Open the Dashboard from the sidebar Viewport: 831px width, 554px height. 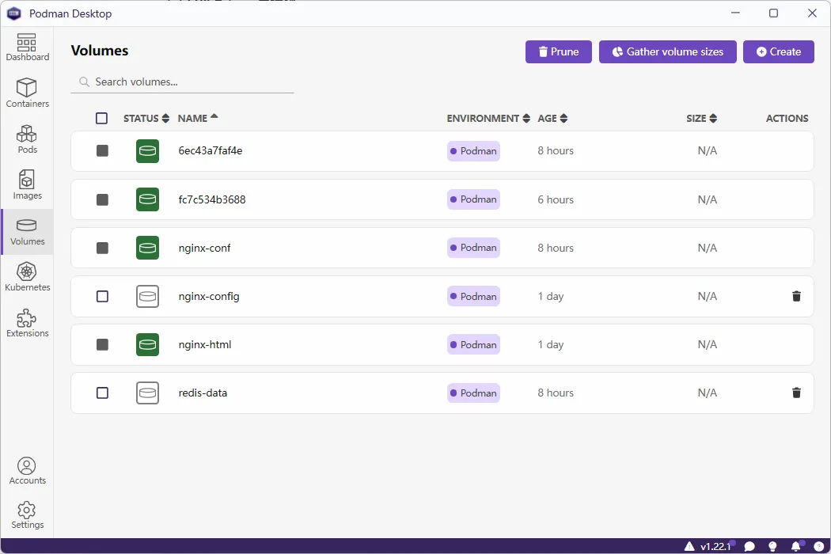(x=27, y=47)
